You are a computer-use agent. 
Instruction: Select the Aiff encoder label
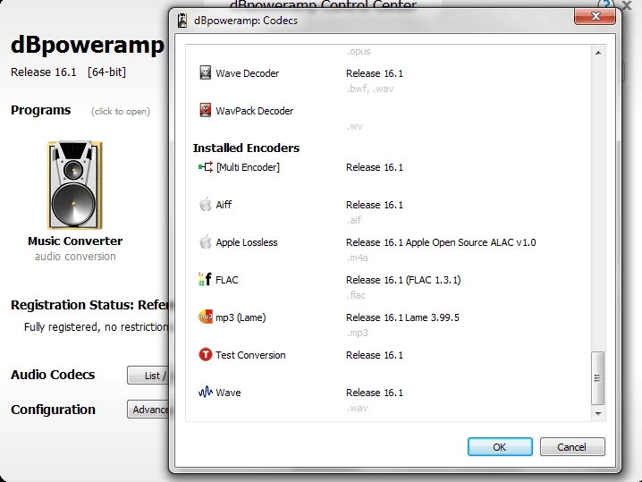pos(224,205)
